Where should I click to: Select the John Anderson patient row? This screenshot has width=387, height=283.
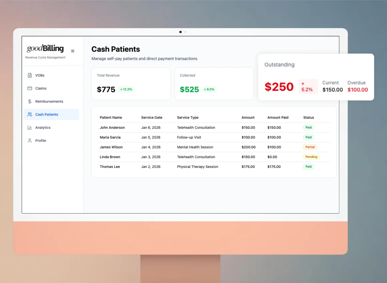pos(214,128)
